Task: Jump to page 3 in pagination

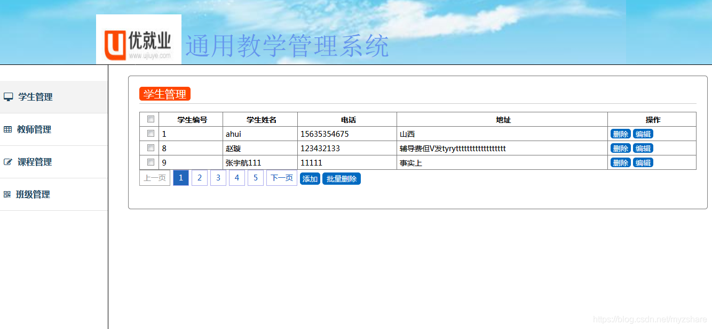Action: click(218, 178)
